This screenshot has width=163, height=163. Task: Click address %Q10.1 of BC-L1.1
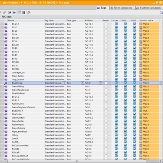tap(89, 24)
